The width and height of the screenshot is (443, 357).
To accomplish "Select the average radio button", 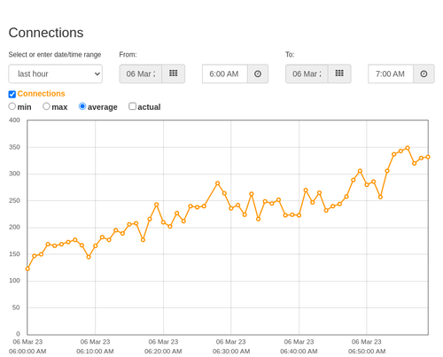I will (x=82, y=106).
